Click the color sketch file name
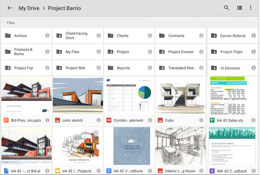Screen dimensions: 260x175 pos(73,121)
